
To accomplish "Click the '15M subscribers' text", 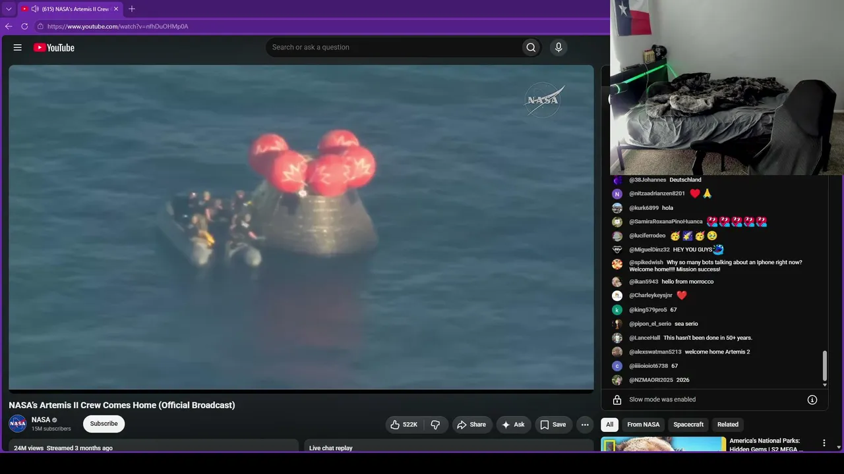I will tap(51, 429).
